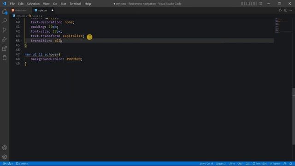This screenshot has height=166, width=295.
Task: Click line number 47 in gutter
Action: coord(18,54)
